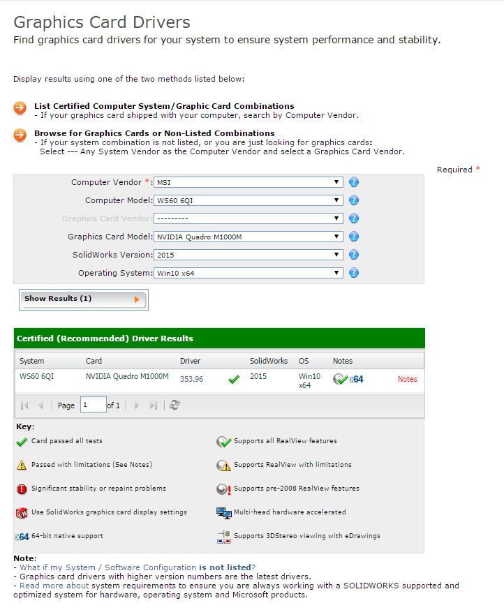Click help icon next to Computer Vendor
Viewport: 504px width, 610px height.
click(x=354, y=182)
